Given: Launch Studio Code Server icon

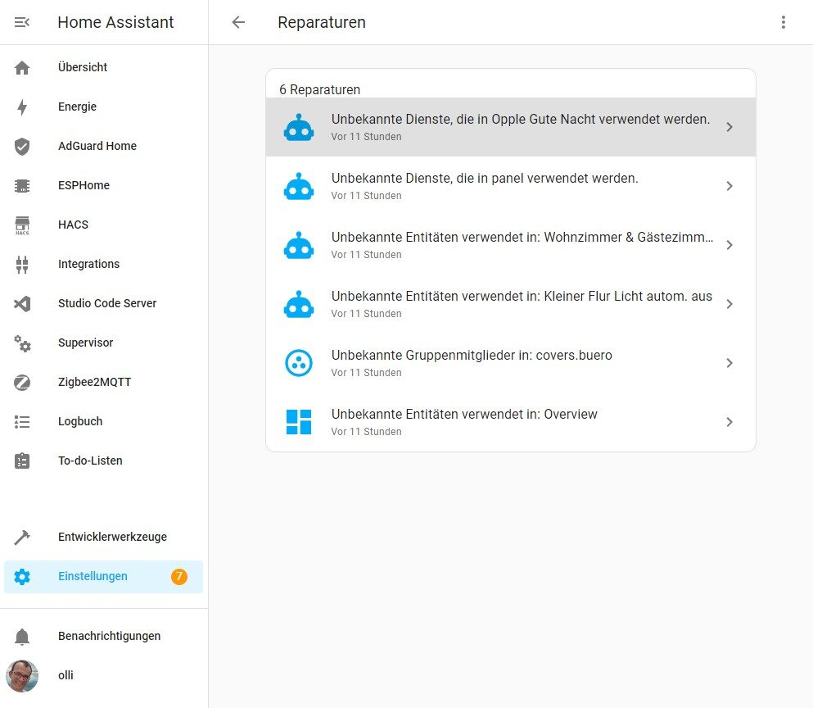Looking at the screenshot, I should pos(24,303).
